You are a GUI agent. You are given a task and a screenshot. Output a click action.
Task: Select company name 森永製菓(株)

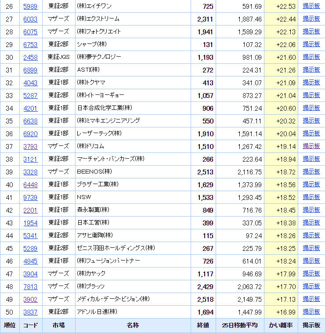[x=93, y=210]
